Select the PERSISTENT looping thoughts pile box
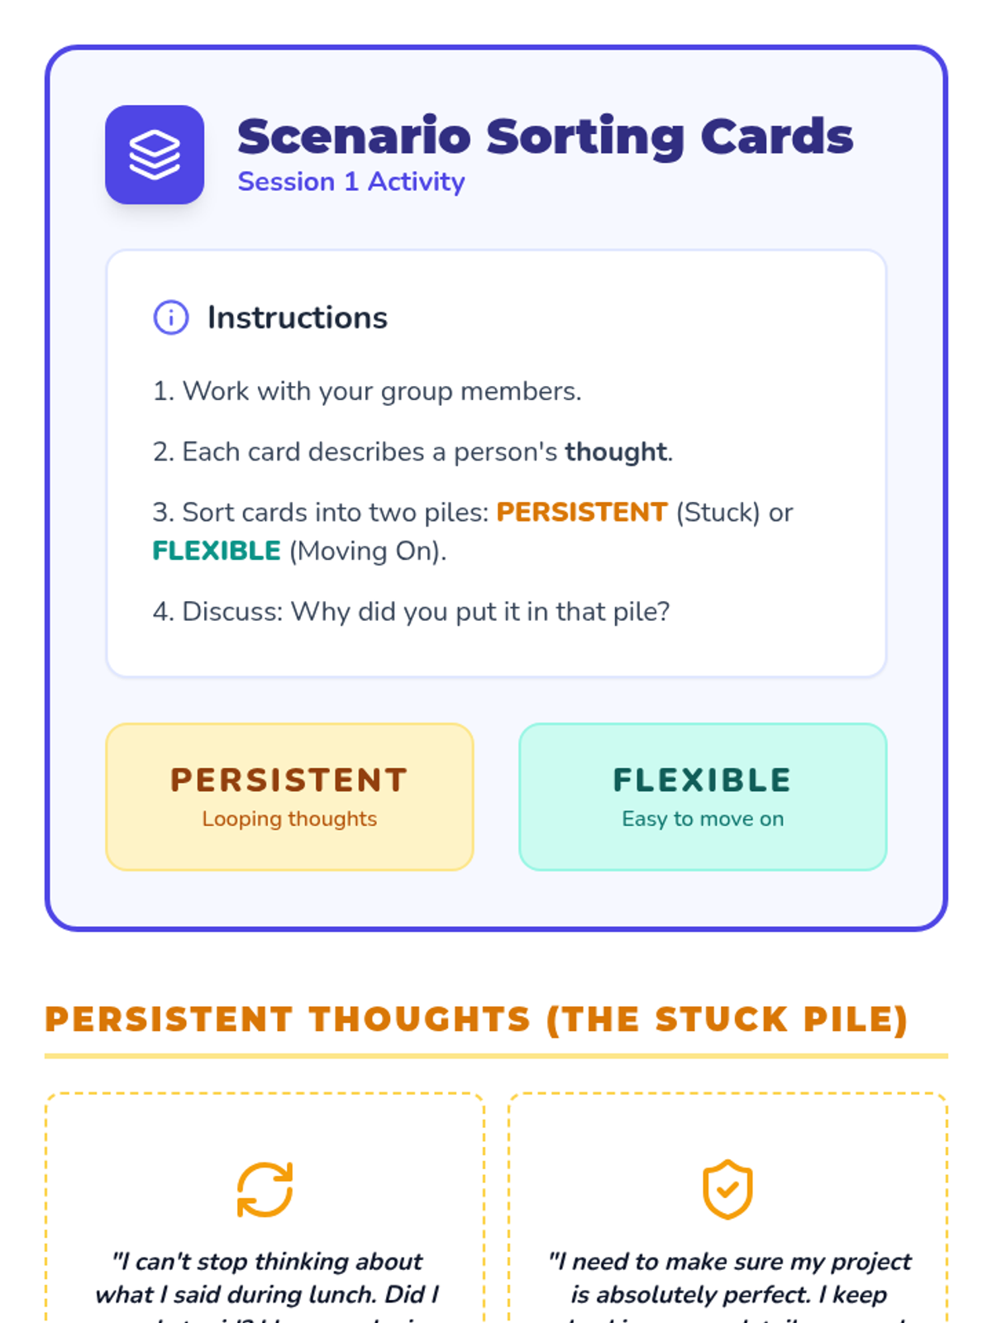Screen dimensions: 992x1323 pyautogui.click(x=289, y=796)
